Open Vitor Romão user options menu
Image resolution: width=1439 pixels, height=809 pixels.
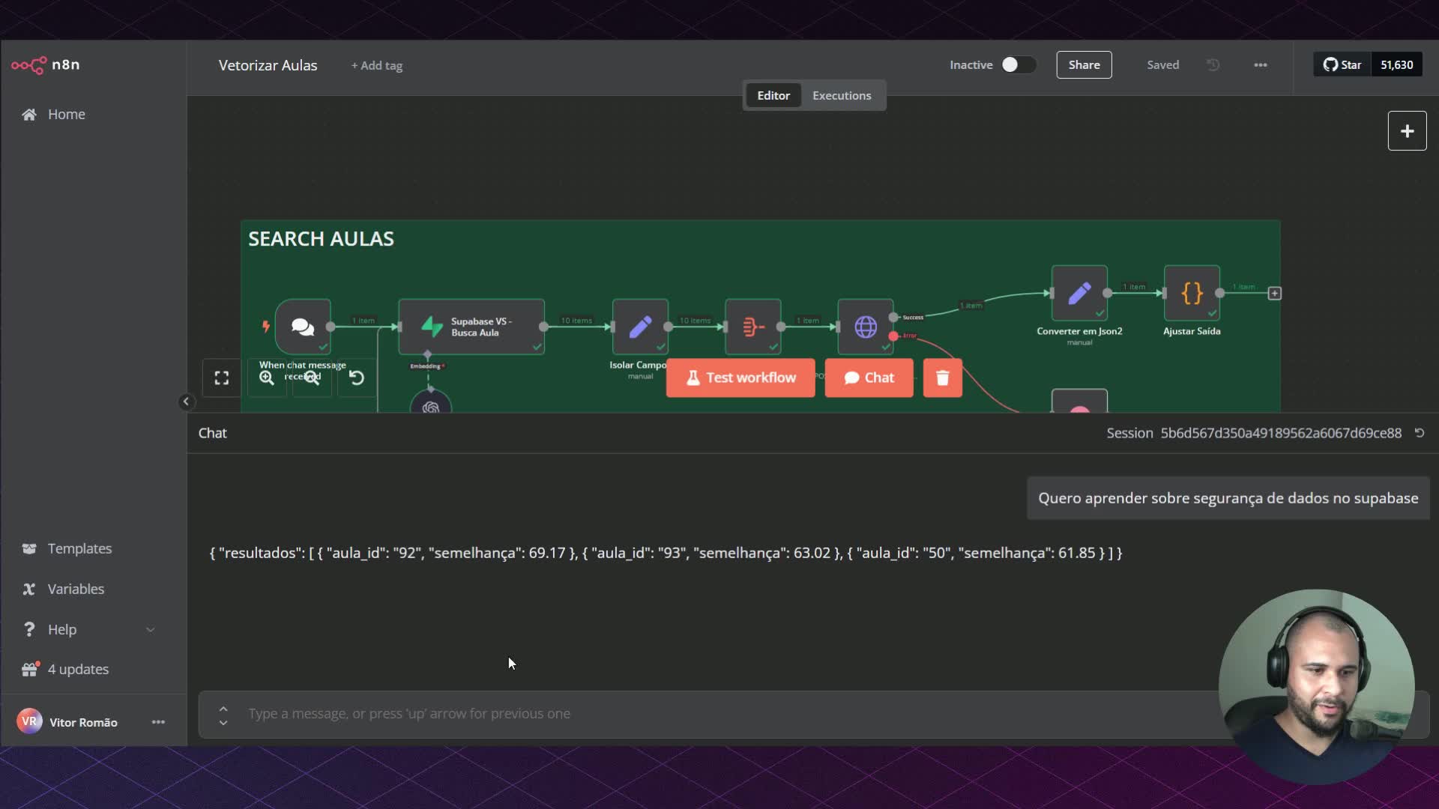[x=158, y=722]
